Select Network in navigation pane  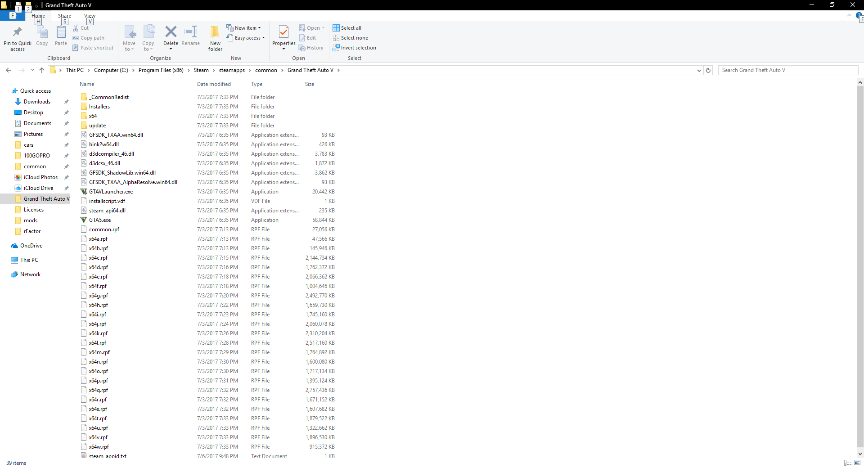coord(30,274)
